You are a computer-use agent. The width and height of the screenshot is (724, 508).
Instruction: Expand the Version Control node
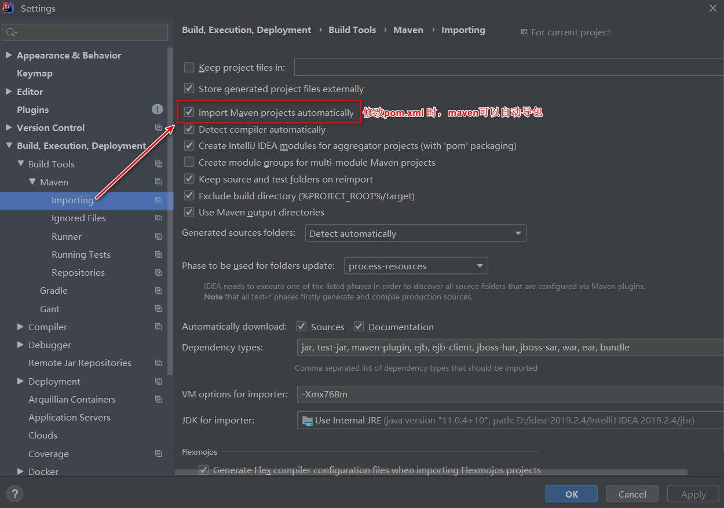pos(8,127)
